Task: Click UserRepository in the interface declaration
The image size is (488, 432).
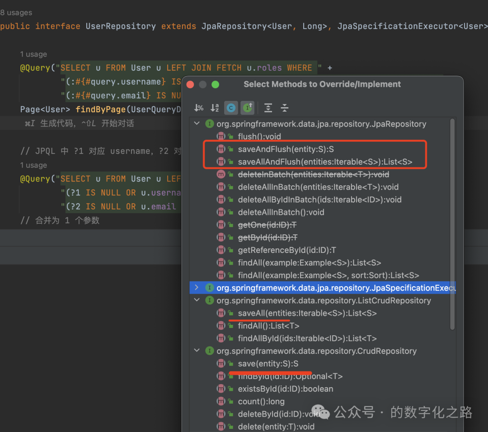Action: tap(121, 26)
